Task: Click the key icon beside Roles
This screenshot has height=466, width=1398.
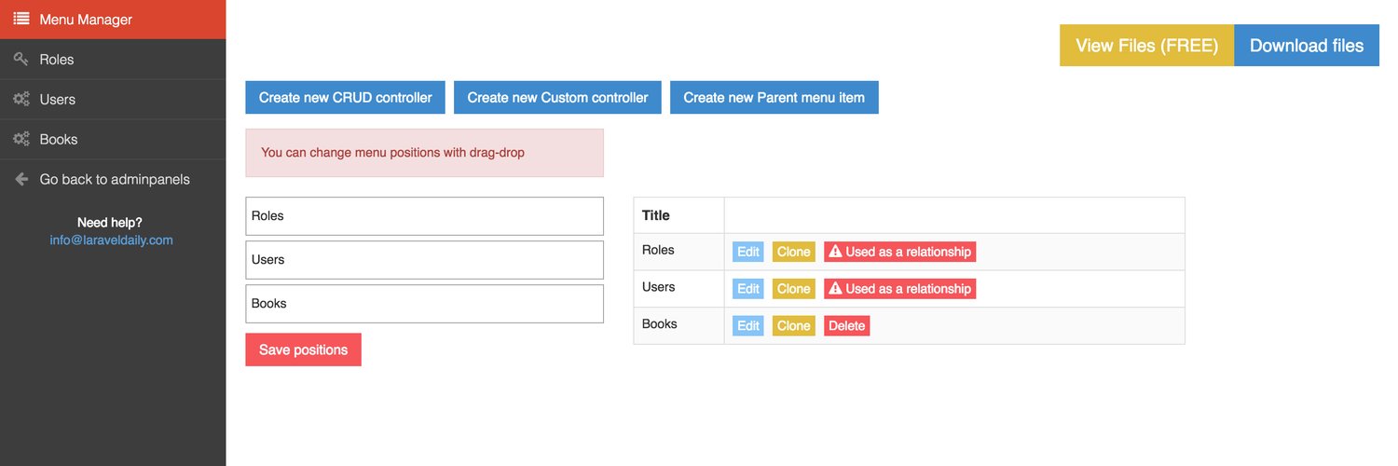Action: (x=21, y=59)
